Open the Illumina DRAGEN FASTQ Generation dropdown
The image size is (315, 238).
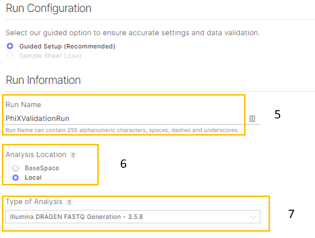(x=132, y=217)
